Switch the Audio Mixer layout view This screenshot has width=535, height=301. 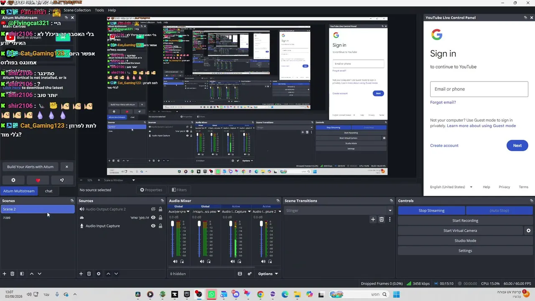240,274
